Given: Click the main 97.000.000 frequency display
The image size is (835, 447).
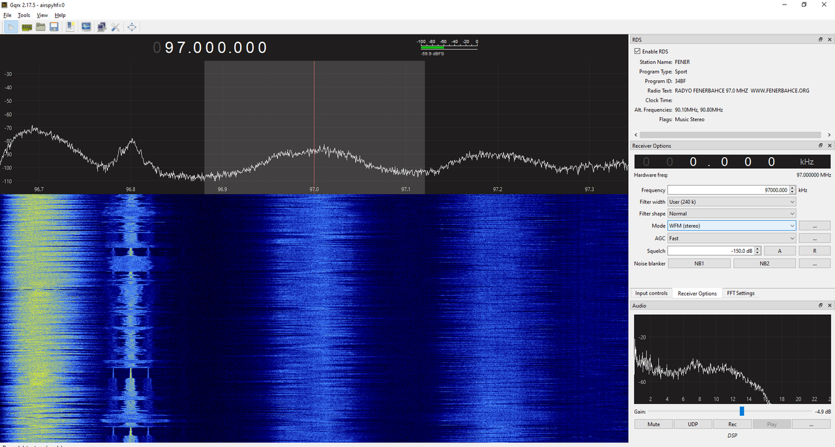Looking at the screenshot, I should coord(210,48).
